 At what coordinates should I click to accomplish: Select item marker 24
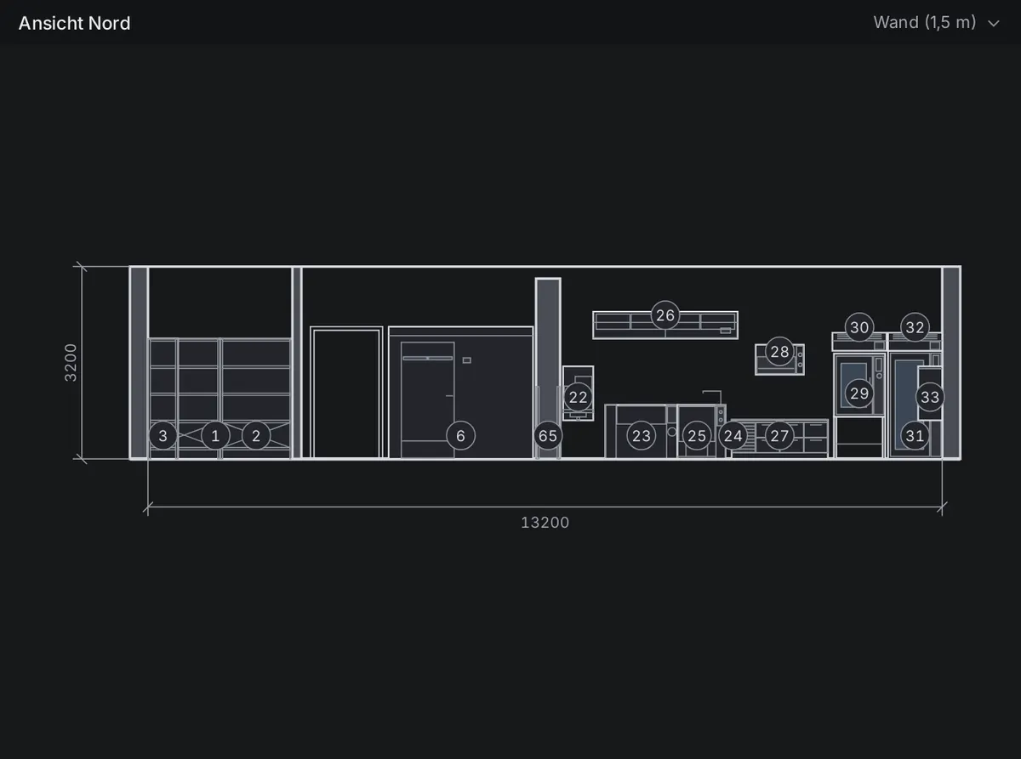733,436
